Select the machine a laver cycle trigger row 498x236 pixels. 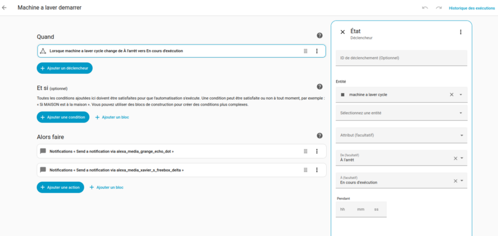point(182,51)
